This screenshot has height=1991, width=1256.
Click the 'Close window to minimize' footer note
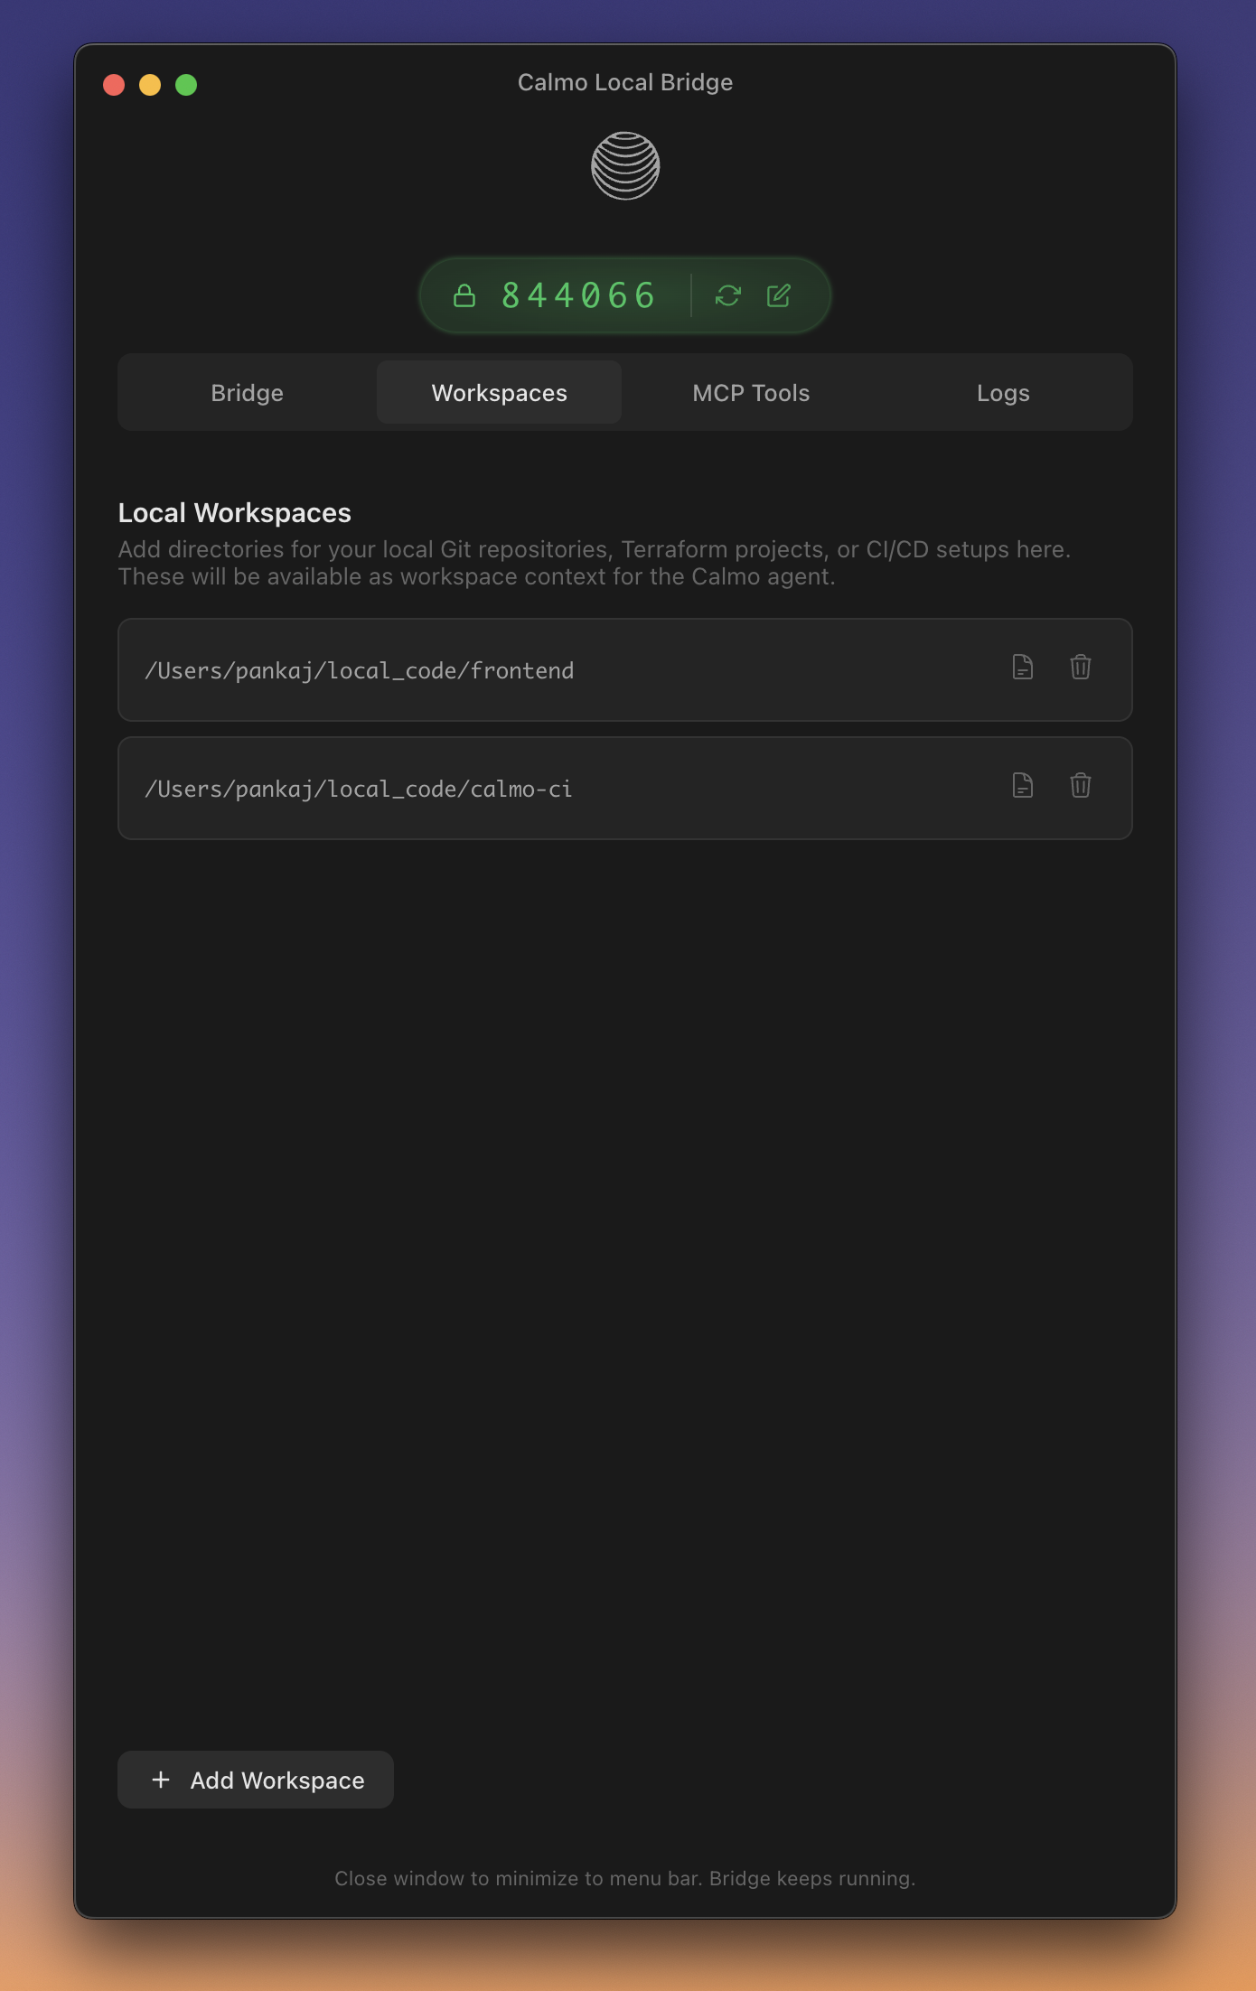tap(625, 1878)
